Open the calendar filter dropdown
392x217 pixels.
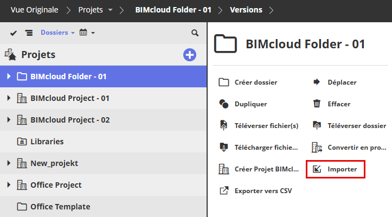[x=87, y=33]
